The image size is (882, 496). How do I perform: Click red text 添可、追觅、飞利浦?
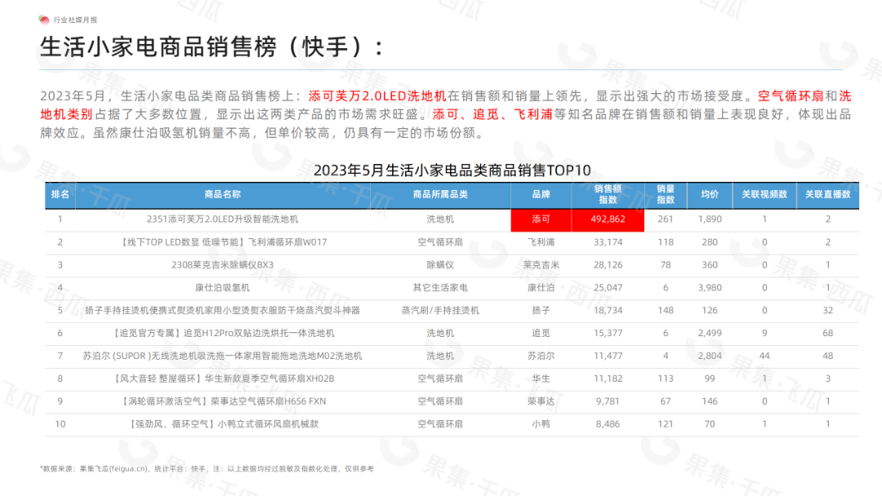pyautogui.click(x=492, y=114)
